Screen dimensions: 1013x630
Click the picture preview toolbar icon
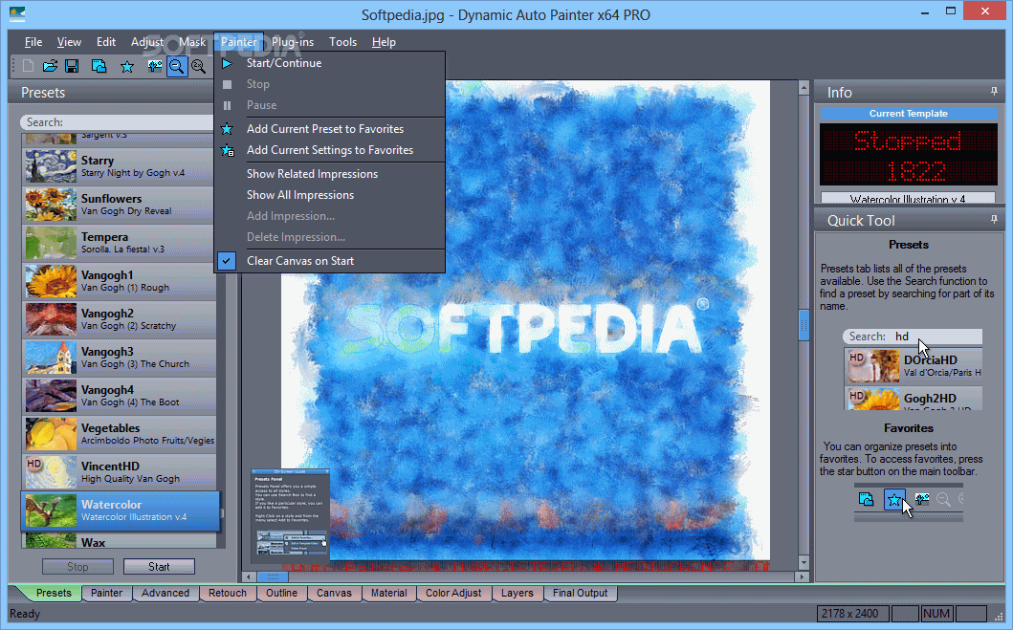(154, 66)
